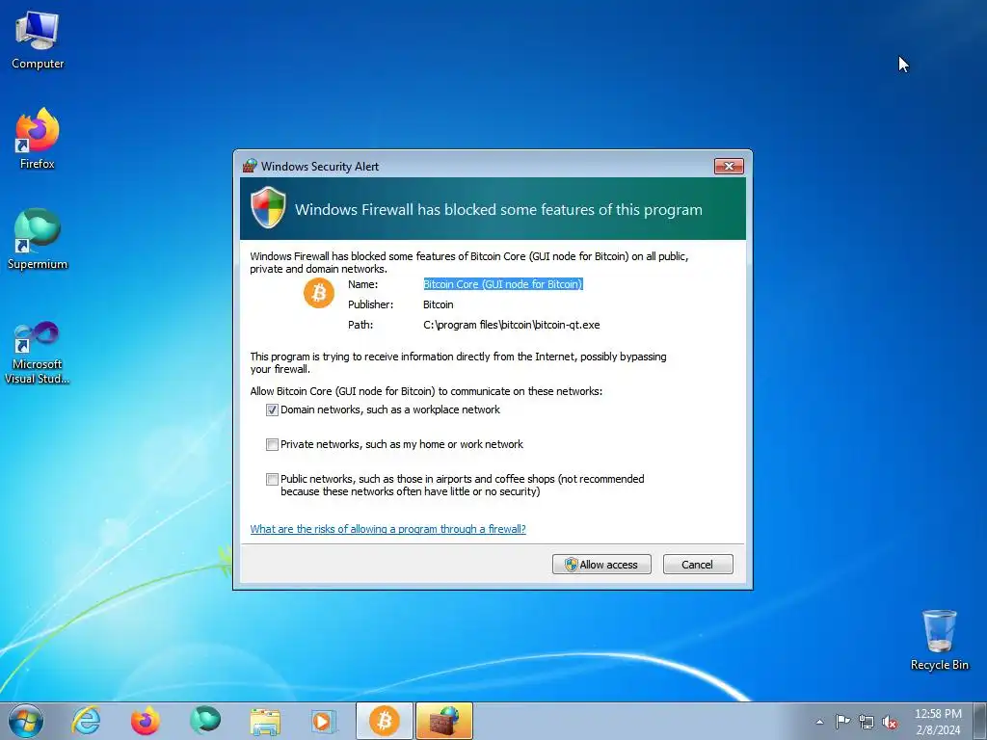Click the Show desktop strip
987x740 pixels.
tap(980, 722)
